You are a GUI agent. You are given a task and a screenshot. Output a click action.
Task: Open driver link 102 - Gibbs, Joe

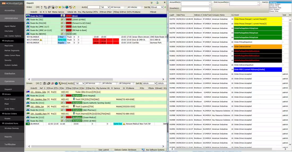click(37, 106)
